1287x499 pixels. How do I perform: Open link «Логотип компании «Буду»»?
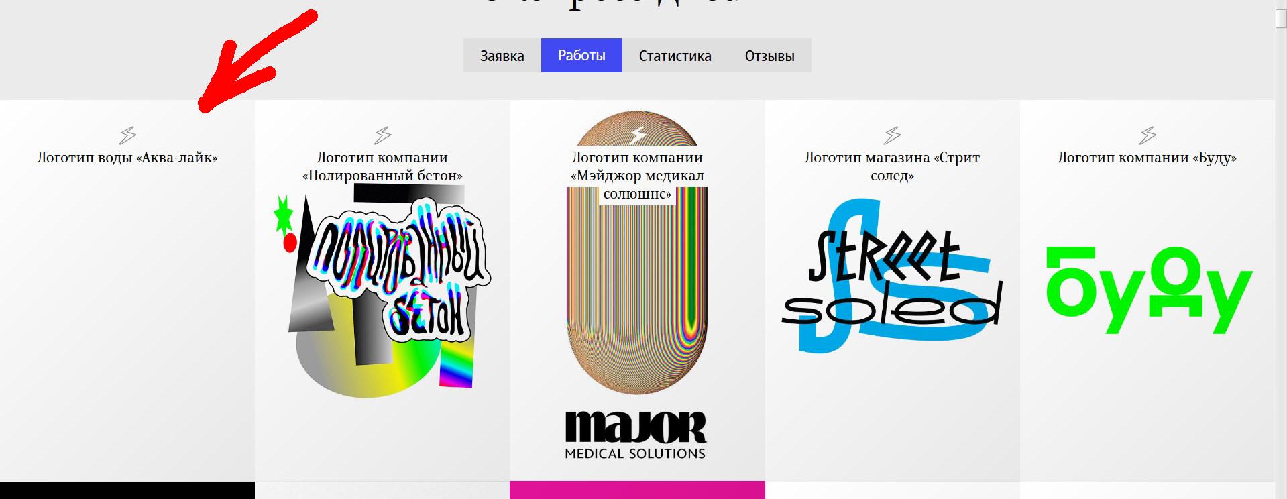pyautogui.click(x=1148, y=158)
